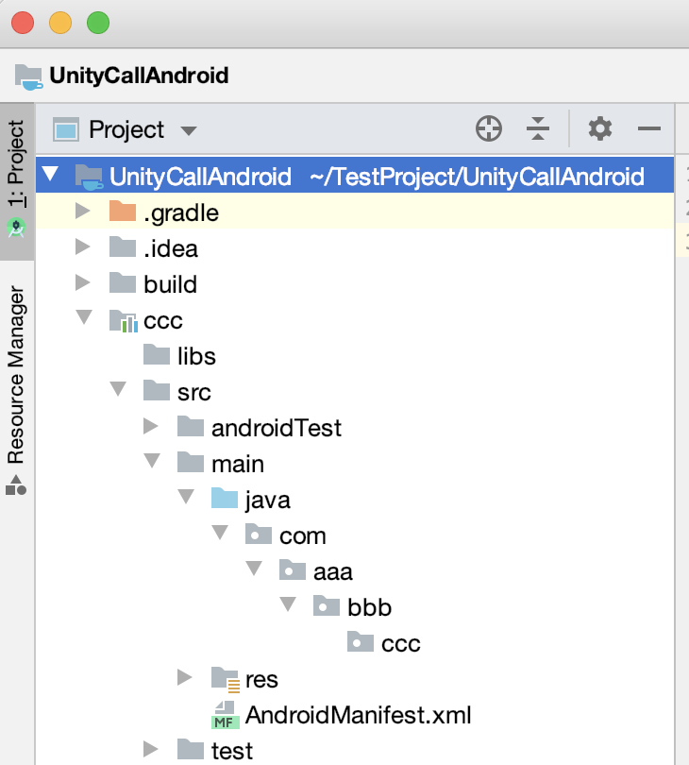Click the Resource Manager shapes icon
Screen dimensions: 689x765
point(16,484)
